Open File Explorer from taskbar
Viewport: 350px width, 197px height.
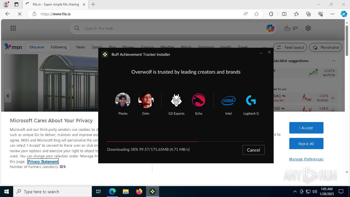pyautogui.click(x=126, y=192)
